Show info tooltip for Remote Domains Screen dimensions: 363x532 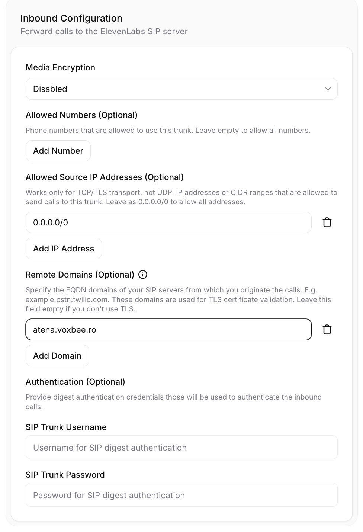pos(143,275)
